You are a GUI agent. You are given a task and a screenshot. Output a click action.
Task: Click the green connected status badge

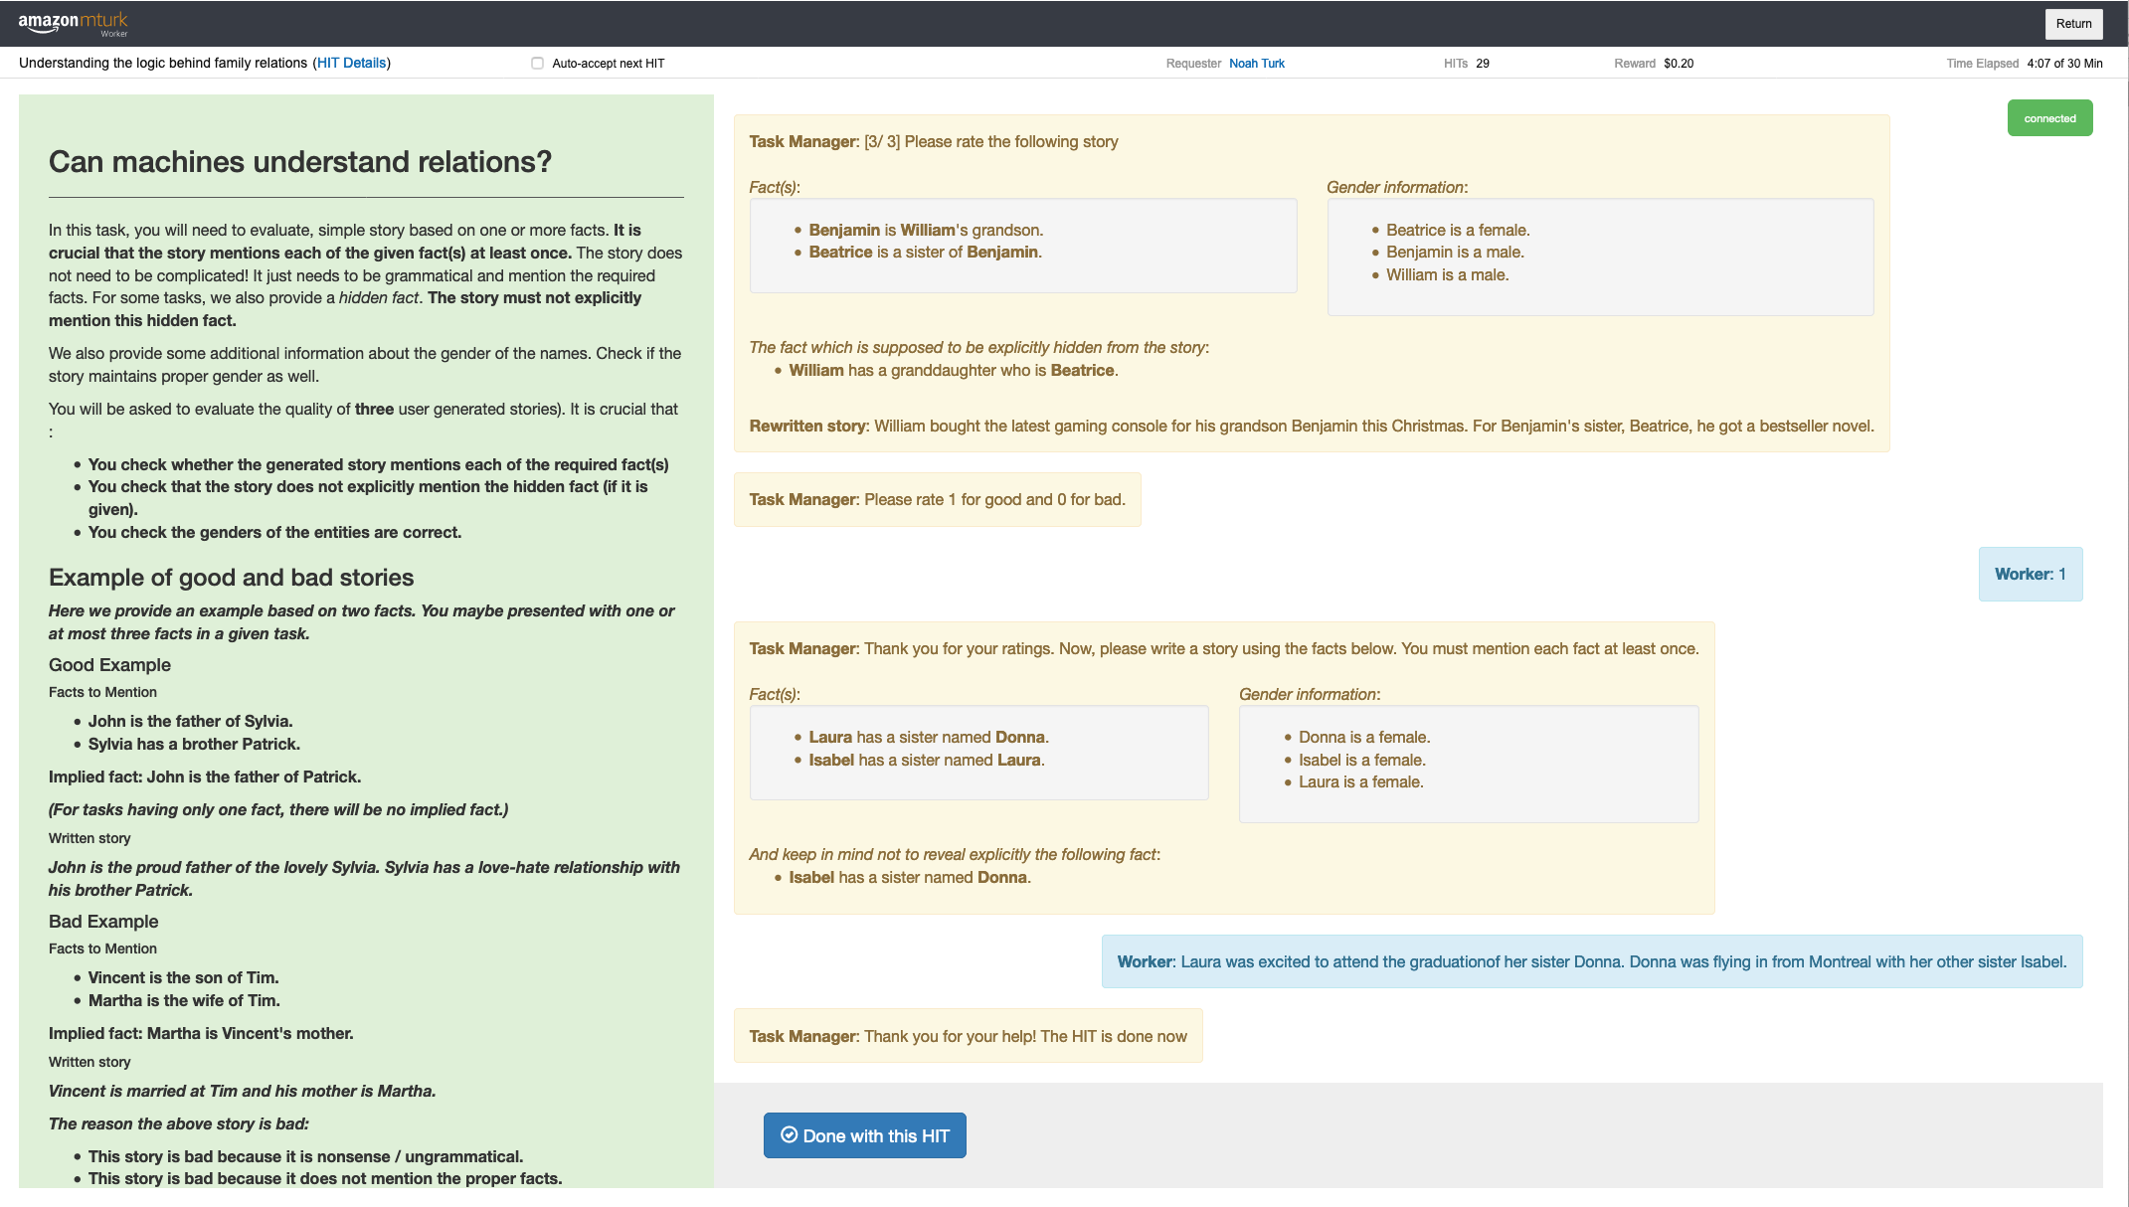pos(2048,118)
